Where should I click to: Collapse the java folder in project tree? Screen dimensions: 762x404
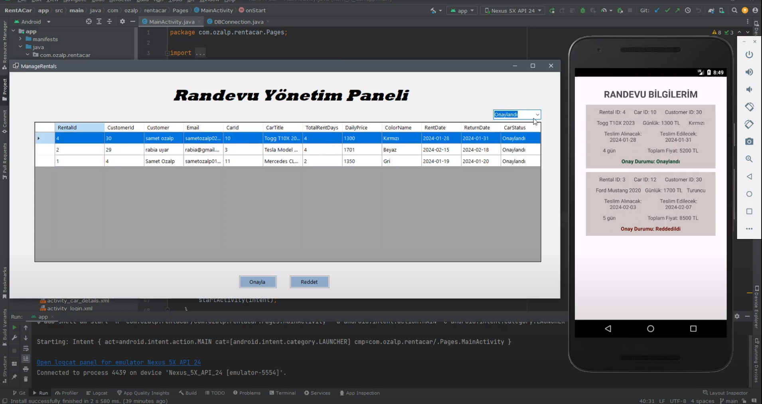point(20,47)
